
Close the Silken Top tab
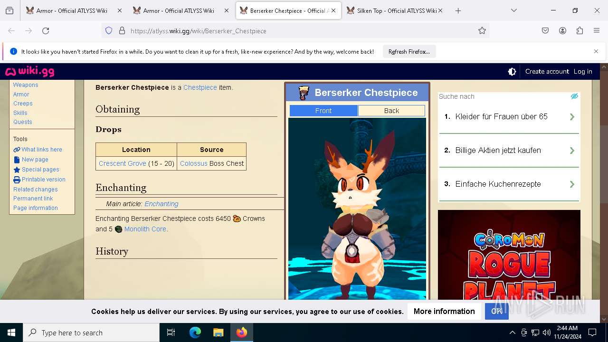click(441, 10)
